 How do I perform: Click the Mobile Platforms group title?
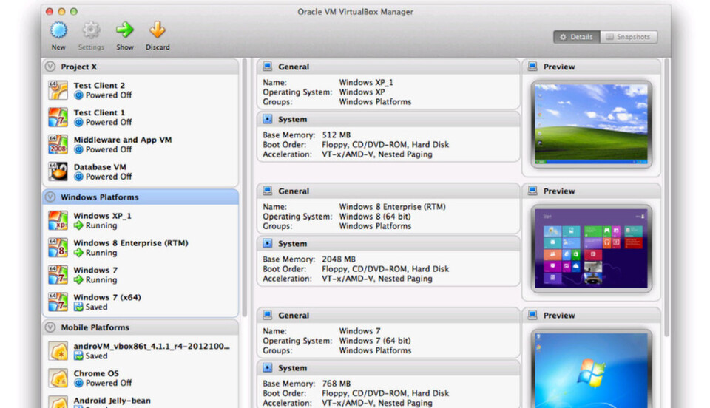tap(95, 327)
